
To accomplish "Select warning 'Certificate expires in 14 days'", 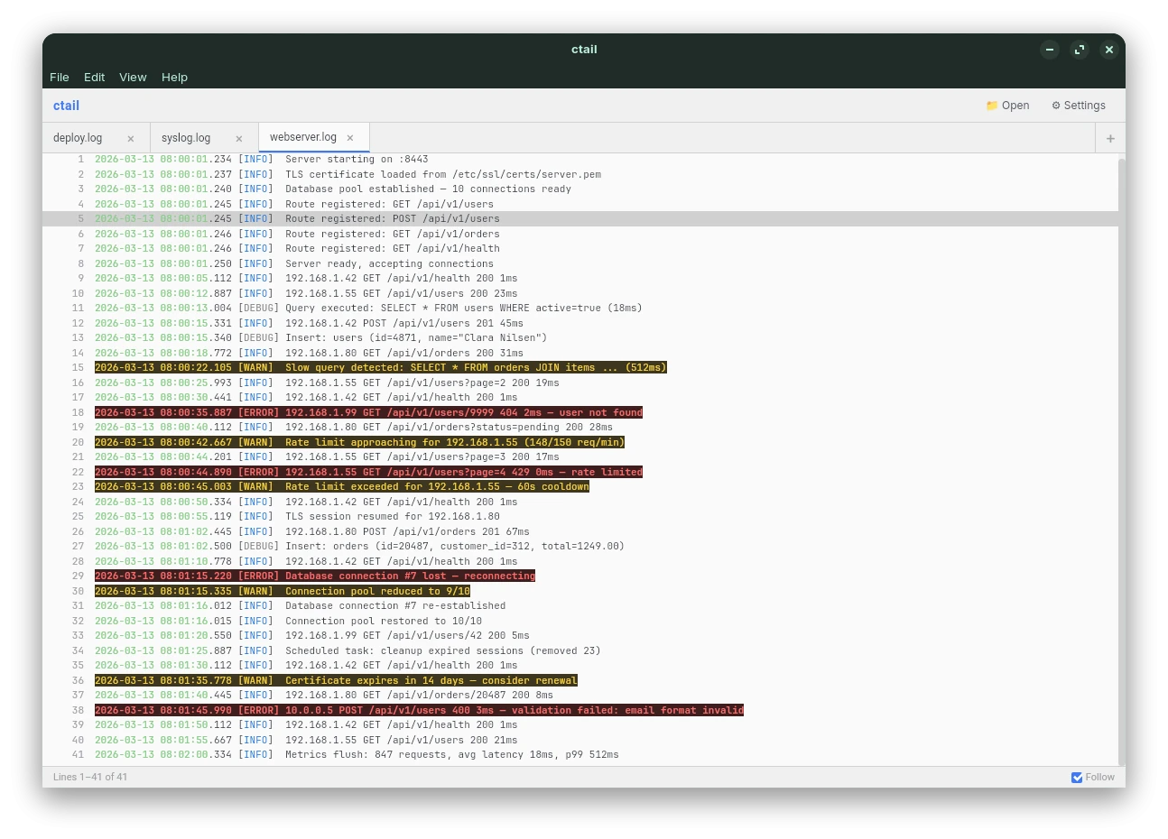I will pos(580,680).
